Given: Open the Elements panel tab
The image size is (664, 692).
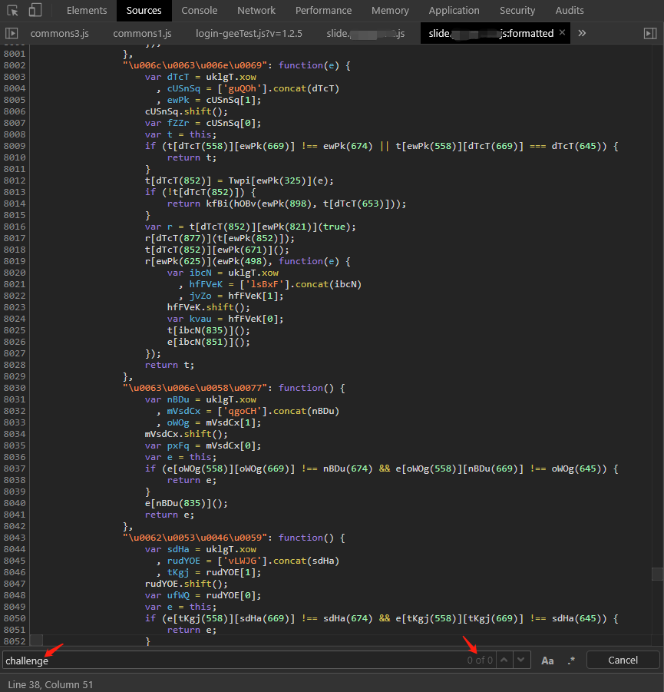Looking at the screenshot, I should [x=87, y=10].
